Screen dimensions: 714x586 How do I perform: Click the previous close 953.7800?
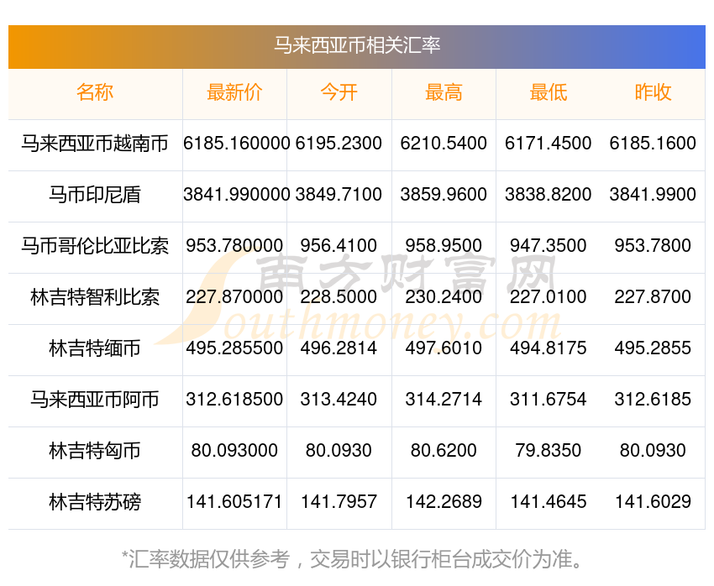tap(653, 246)
